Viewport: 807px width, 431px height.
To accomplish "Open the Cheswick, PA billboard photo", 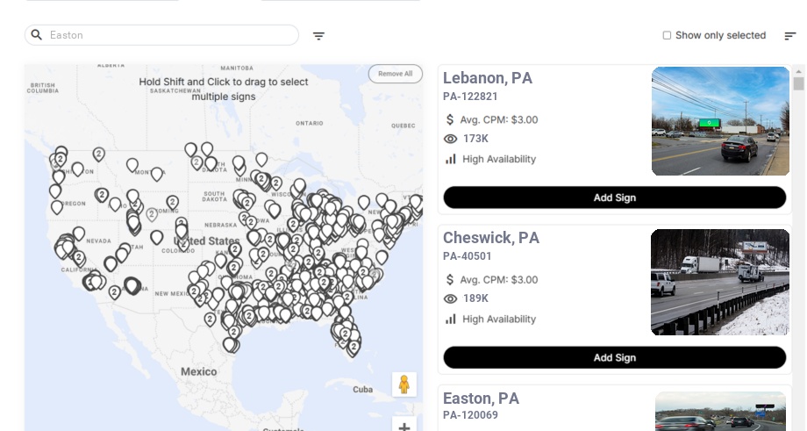I will click(x=720, y=282).
